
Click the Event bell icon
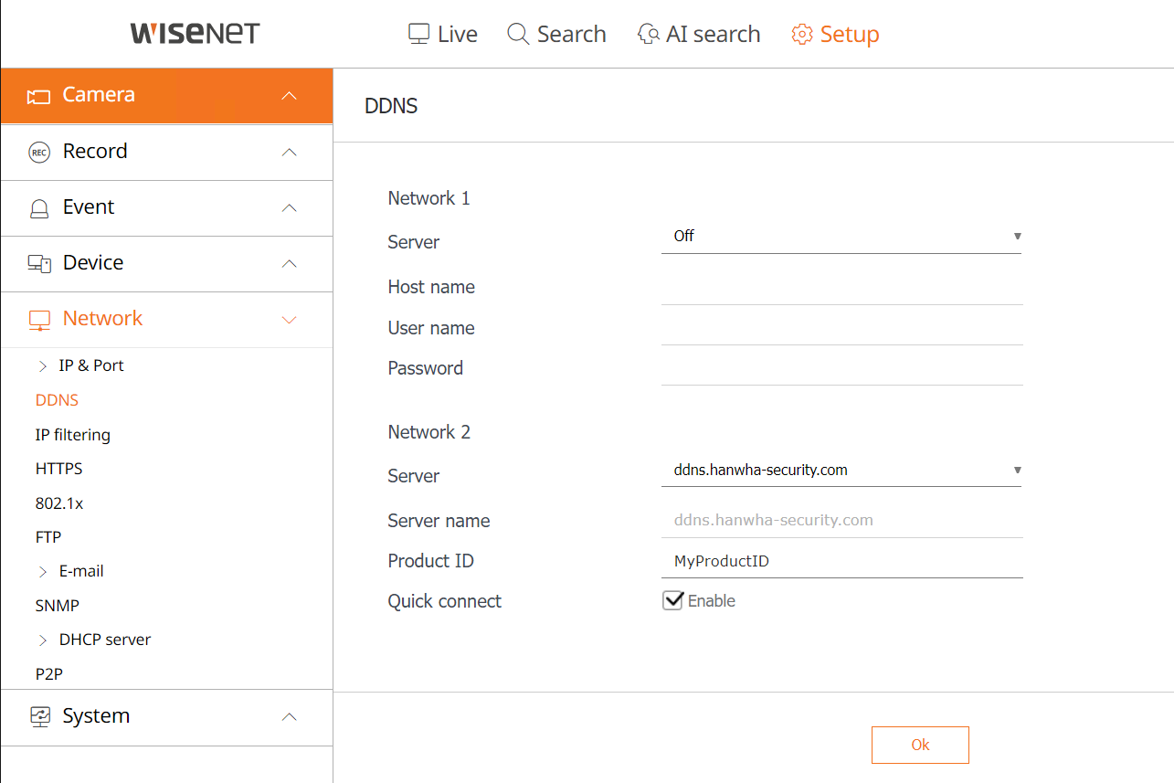38,208
